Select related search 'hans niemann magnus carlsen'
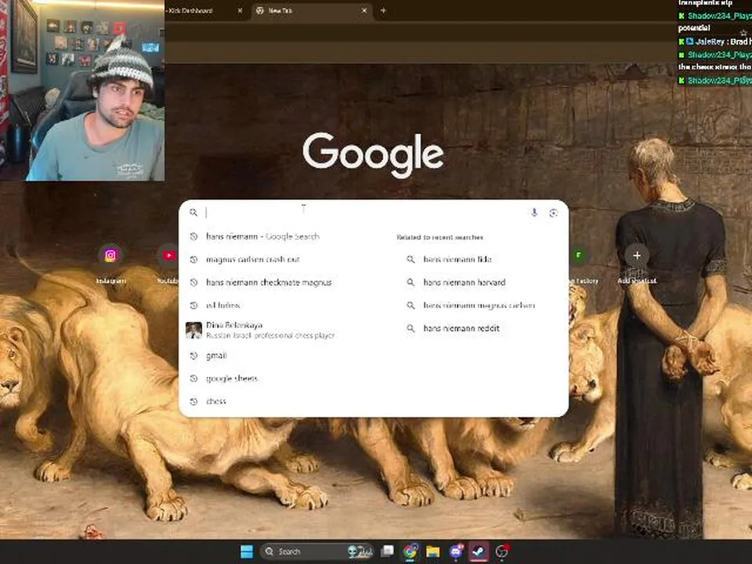 point(479,305)
